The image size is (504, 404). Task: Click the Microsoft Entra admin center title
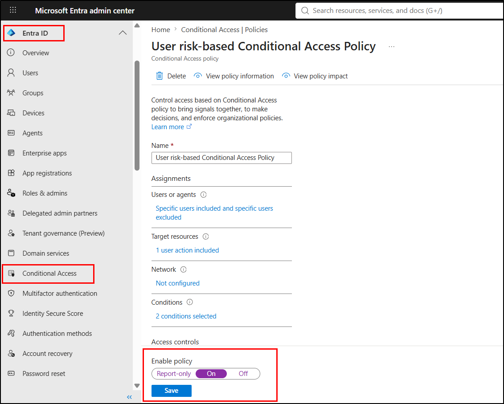(85, 11)
